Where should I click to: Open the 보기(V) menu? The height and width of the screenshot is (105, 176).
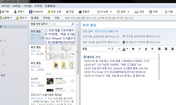[x=6, y=6]
